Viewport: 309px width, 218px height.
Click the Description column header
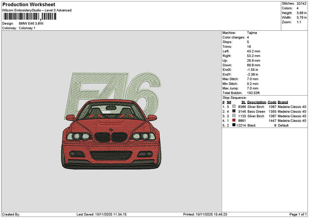pos(256,102)
